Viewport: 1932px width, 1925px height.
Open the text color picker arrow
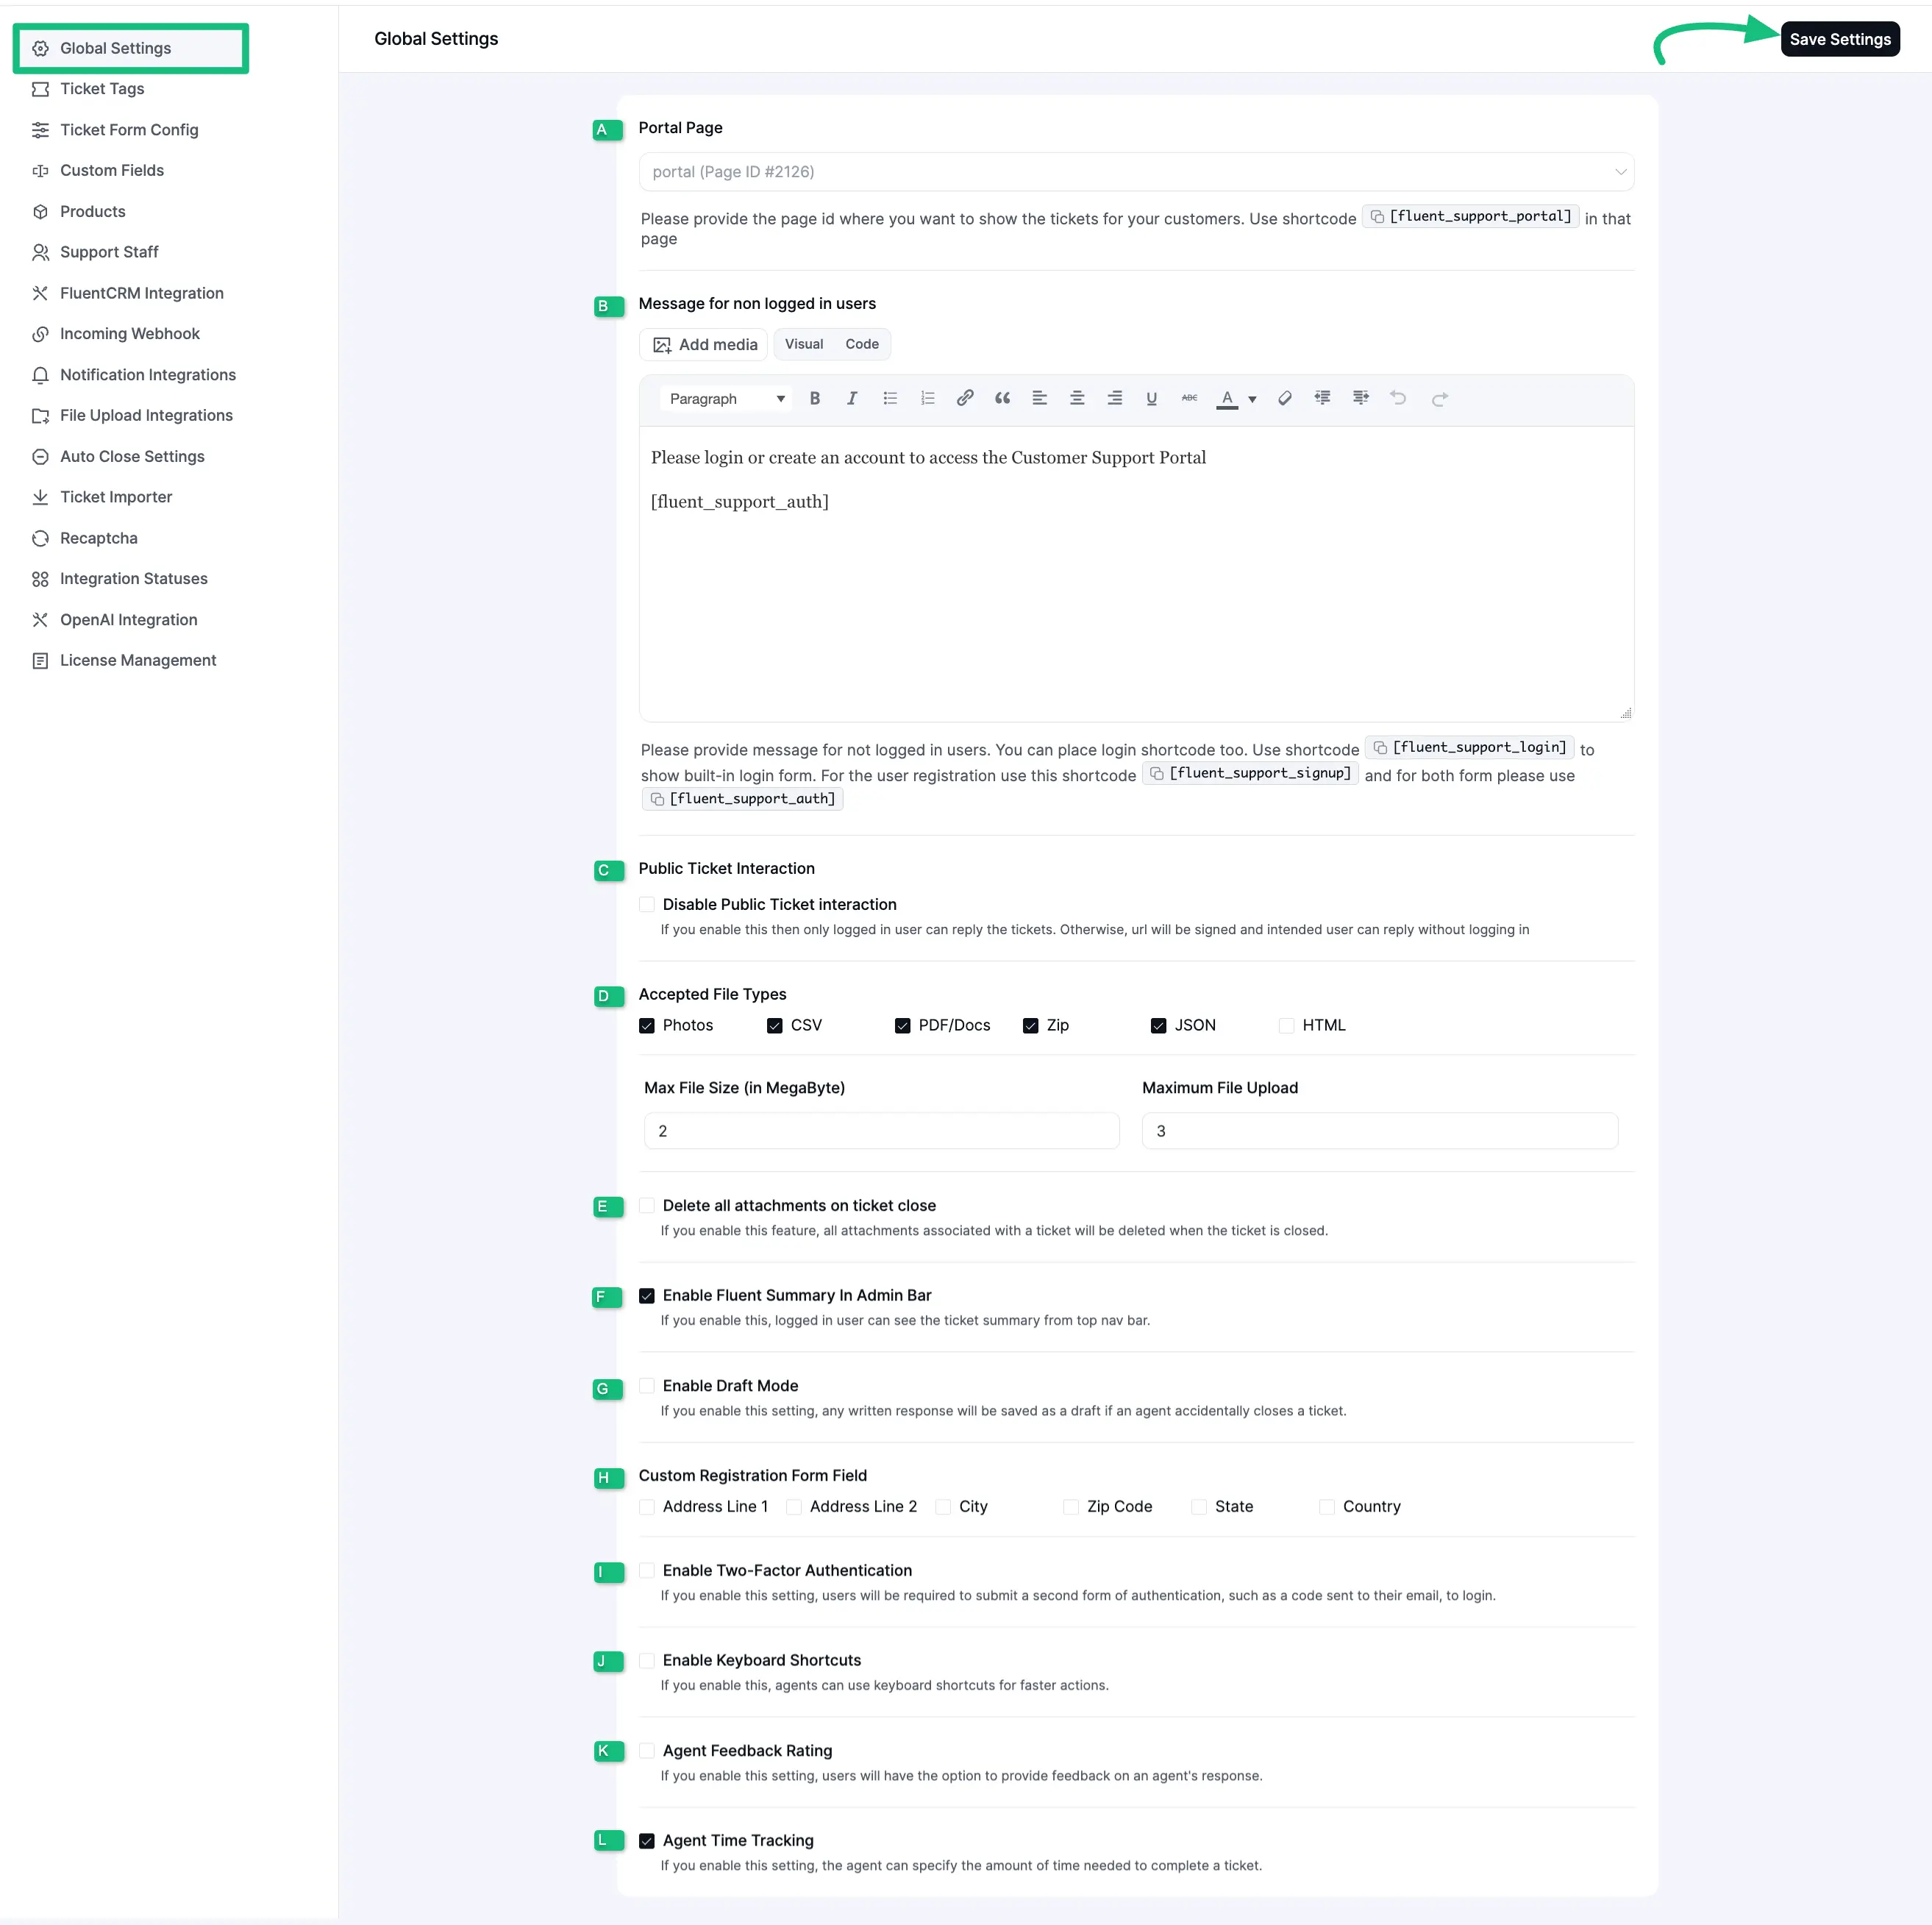[1251, 398]
